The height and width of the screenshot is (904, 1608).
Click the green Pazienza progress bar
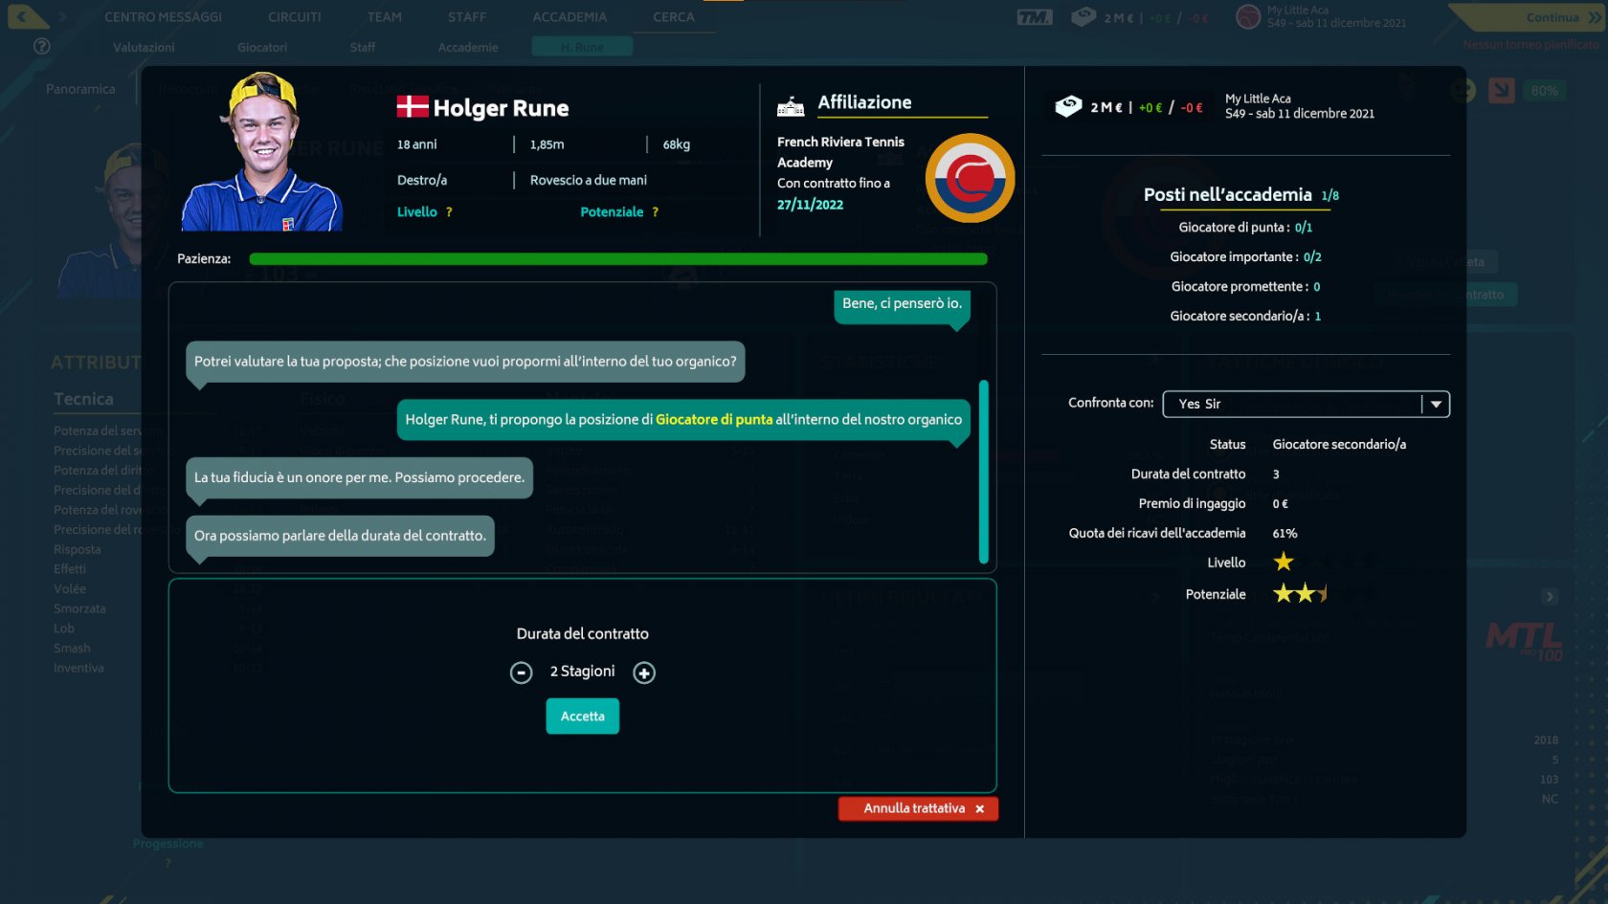point(617,259)
